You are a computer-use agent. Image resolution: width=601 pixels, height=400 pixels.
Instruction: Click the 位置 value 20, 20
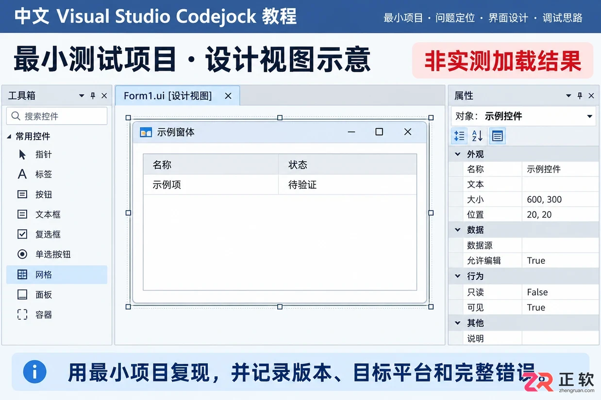[560, 214]
